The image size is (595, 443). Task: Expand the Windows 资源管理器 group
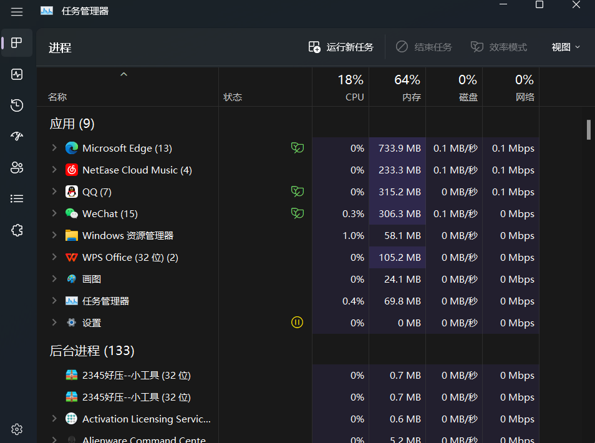point(54,235)
